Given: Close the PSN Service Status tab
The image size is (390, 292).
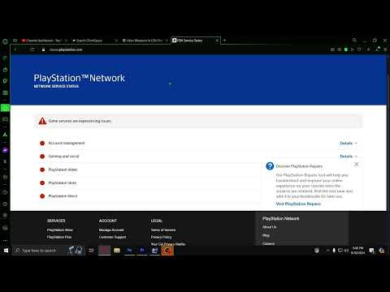Looking at the screenshot, I should [x=217, y=41].
